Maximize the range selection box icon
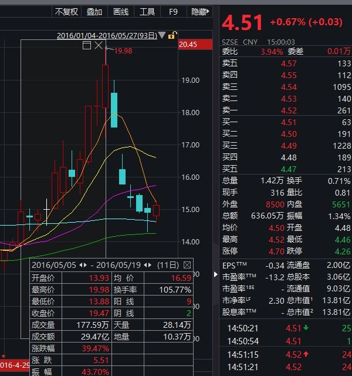The width and height of the screenshot is (352, 376). [87, 45]
